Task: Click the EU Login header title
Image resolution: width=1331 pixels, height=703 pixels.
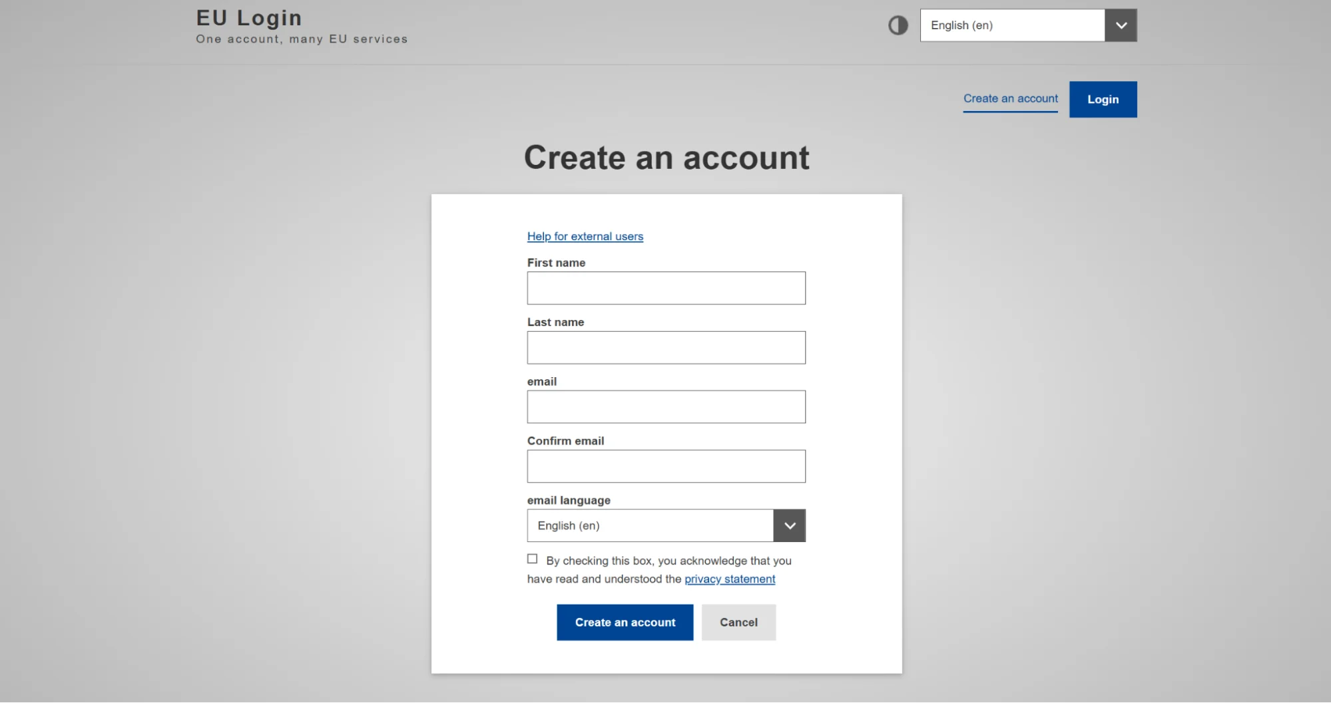Action: click(249, 18)
